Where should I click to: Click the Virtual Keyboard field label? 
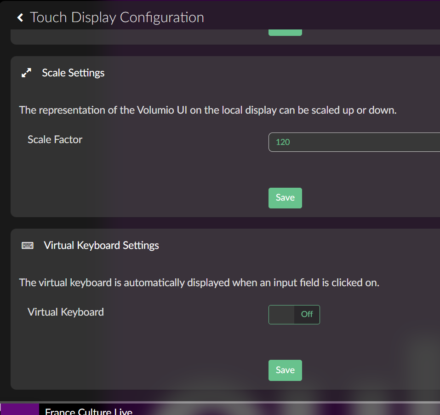pos(66,312)
